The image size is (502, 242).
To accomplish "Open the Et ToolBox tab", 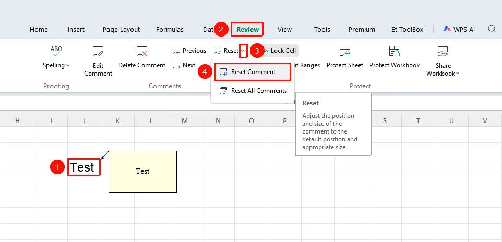I will [x=407, y=29].
